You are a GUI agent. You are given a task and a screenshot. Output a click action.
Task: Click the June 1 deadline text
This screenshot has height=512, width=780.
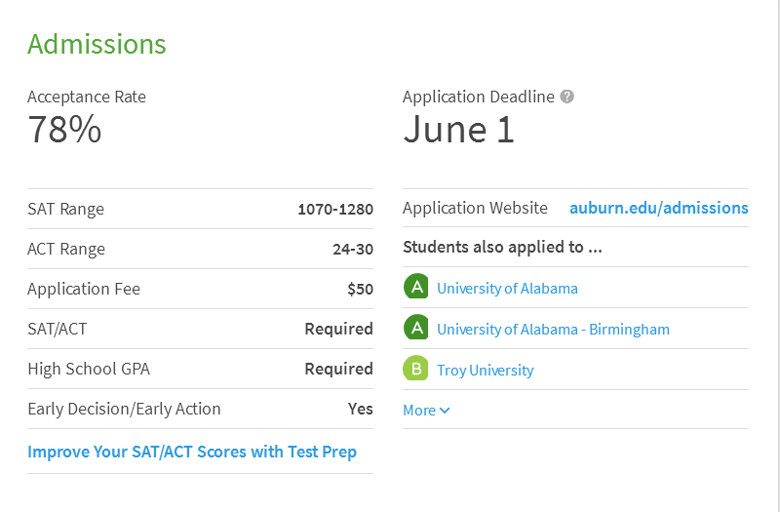pyautogui.click(x=458, y=130)
